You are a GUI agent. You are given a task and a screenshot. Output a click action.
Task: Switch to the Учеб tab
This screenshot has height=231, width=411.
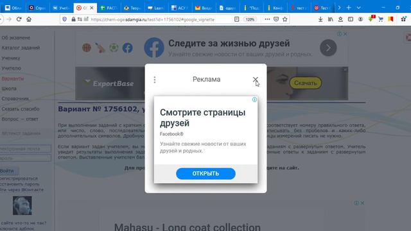[61, 8]
